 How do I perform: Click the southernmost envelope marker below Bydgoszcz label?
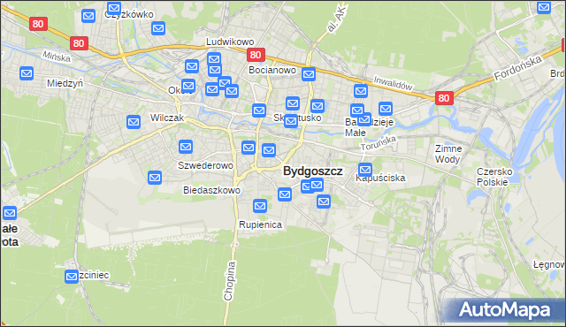(x=324, y=202)
